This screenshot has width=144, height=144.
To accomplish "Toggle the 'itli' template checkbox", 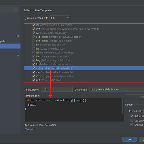I will (x=34, y=52).
